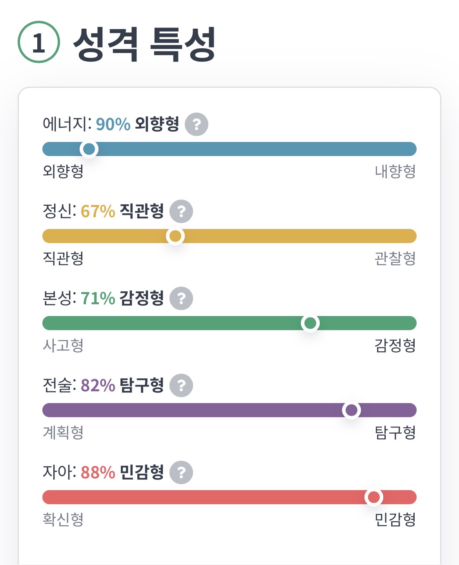The image size is (459, 565).
Task: Click the question mark beside 본성 감정형
Action: (181, 298)
